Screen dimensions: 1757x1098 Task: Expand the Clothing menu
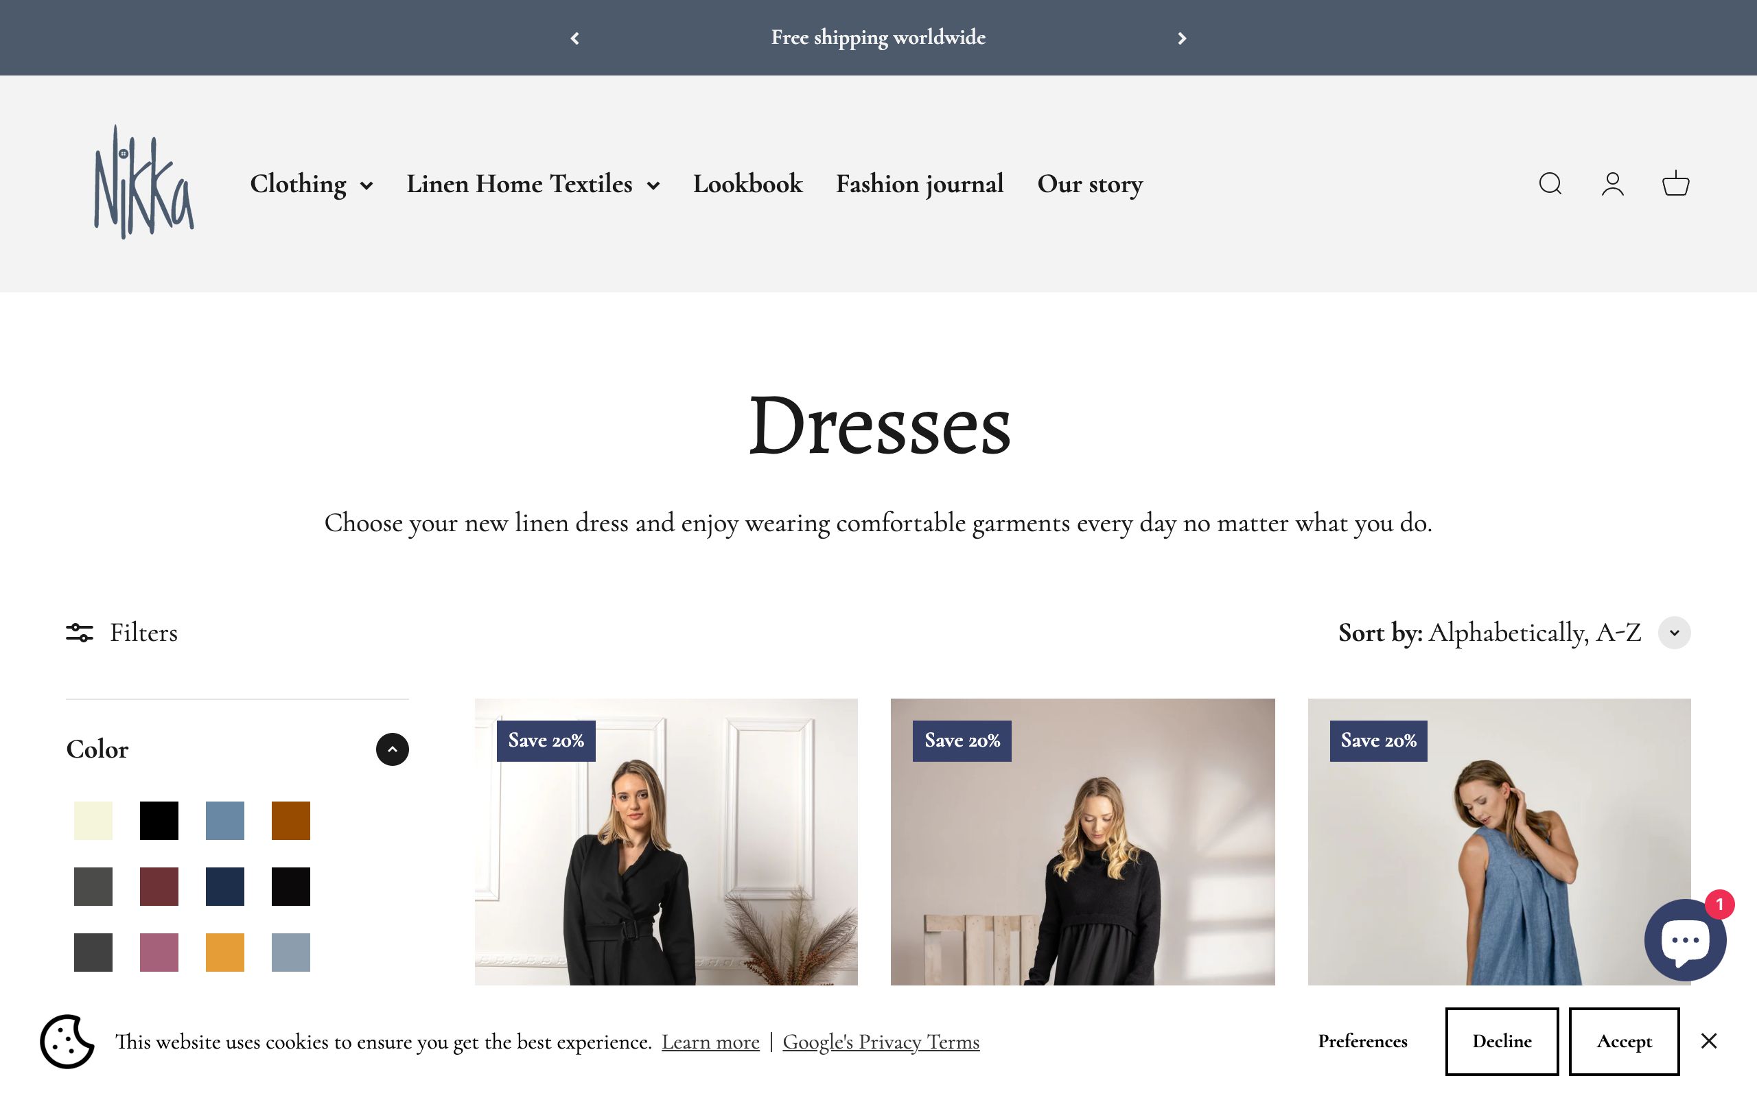pyautogui.click(x=312, y=184)
